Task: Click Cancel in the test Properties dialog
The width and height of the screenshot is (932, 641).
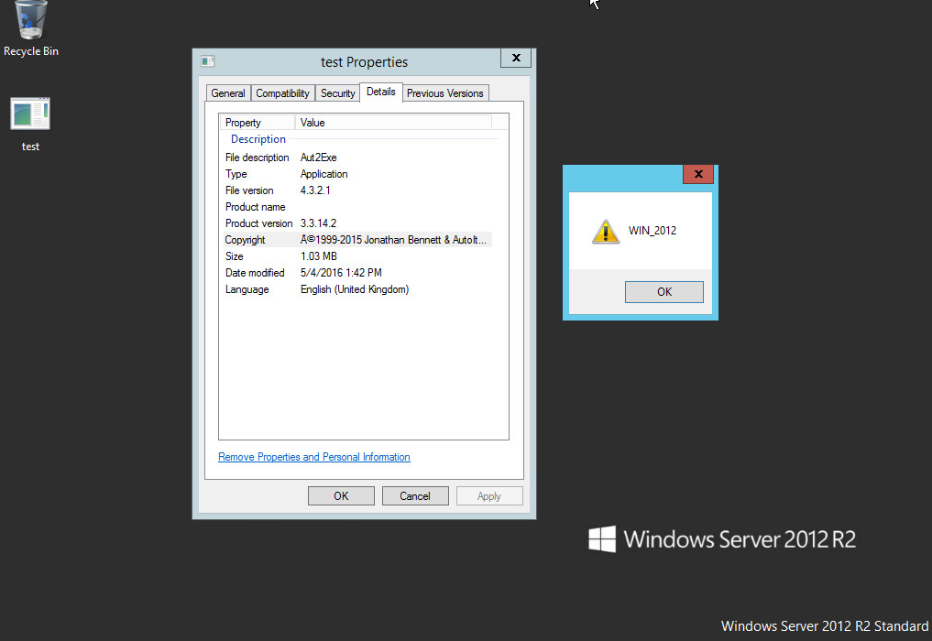Action: (x=415, y=496)
